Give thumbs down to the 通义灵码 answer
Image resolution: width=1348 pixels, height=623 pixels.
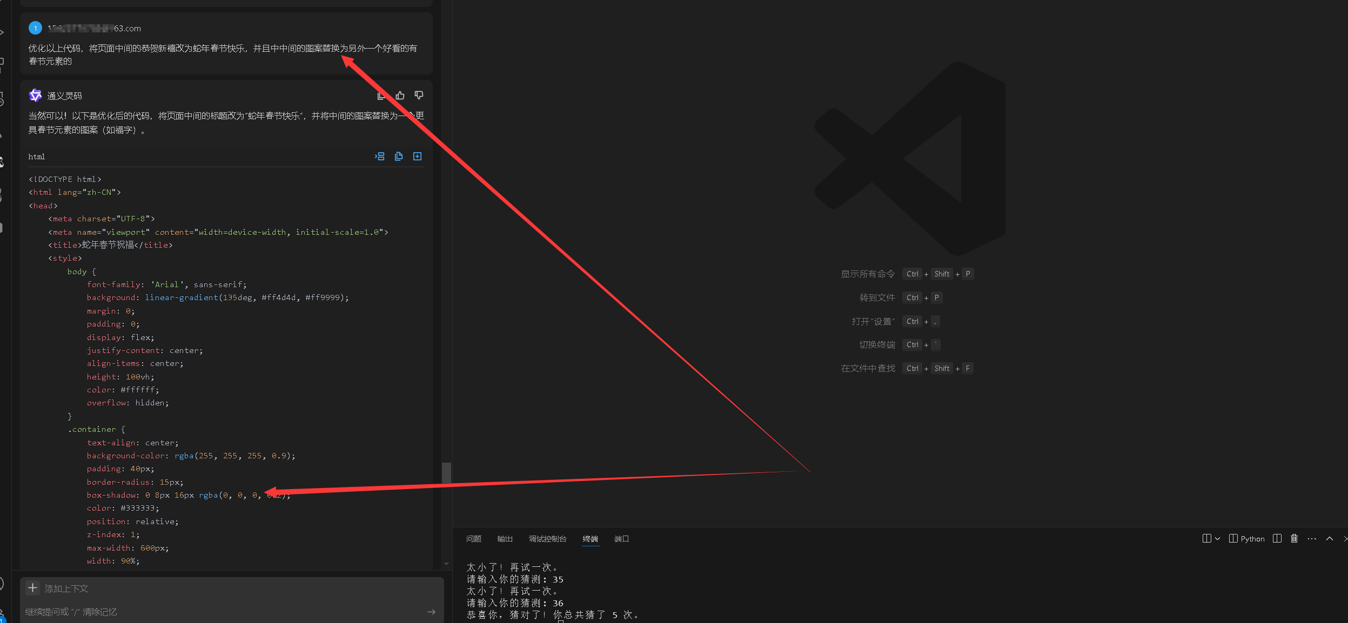pos(419,96)
